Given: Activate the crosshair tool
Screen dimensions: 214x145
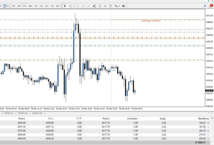Looking at the screenshot, I should point(70,6).
